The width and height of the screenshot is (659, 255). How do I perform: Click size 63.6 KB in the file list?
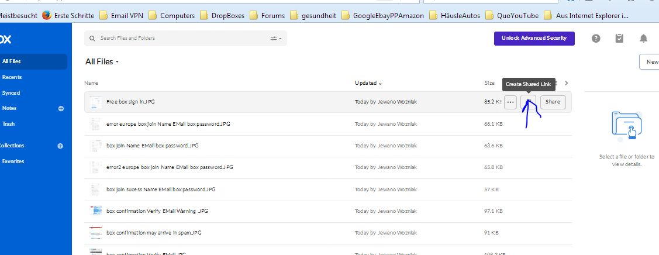coord(494,146)
